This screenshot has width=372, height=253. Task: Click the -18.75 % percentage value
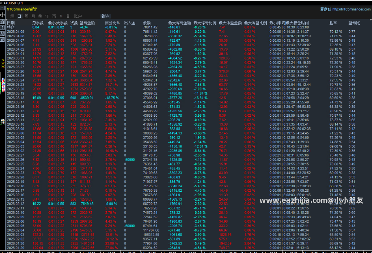click(x=112, y=98)
